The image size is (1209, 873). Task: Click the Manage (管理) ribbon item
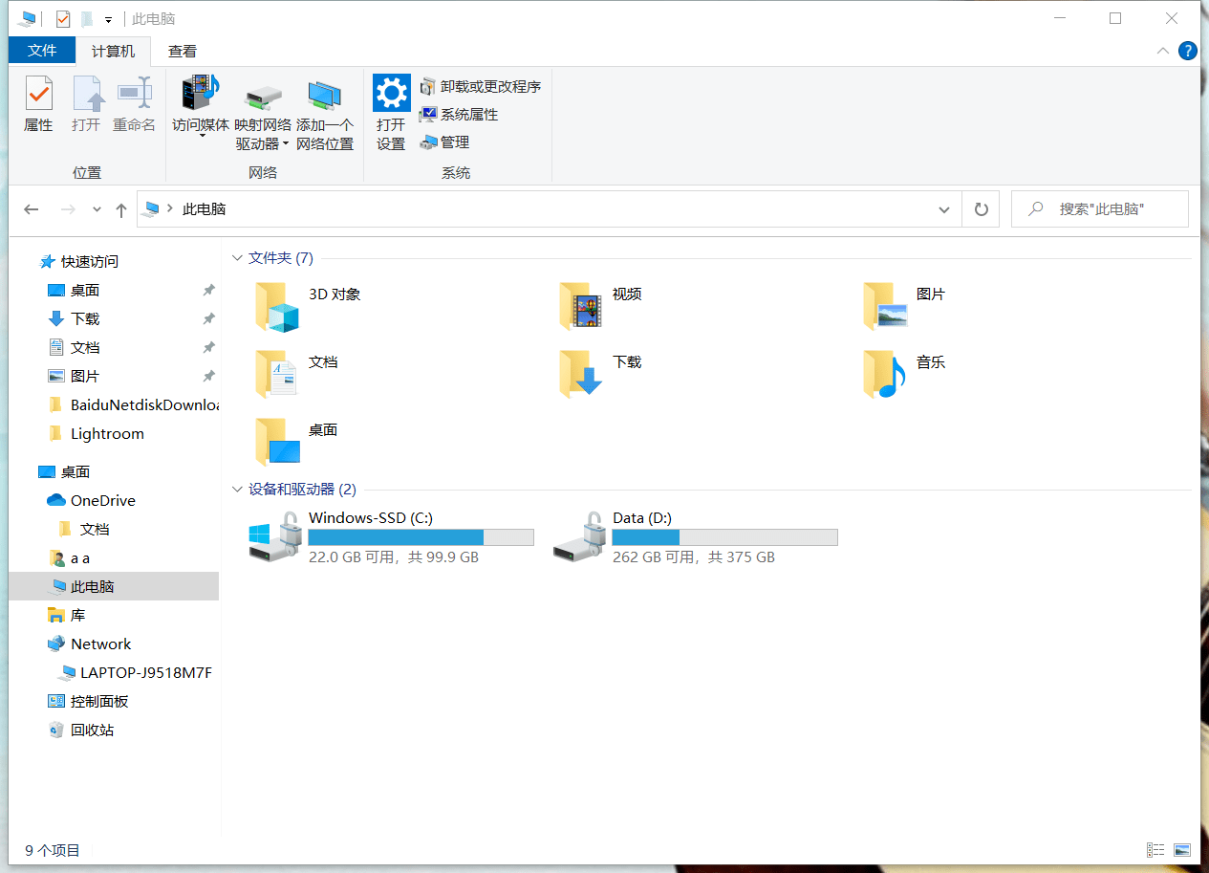(x=444, y=142)
